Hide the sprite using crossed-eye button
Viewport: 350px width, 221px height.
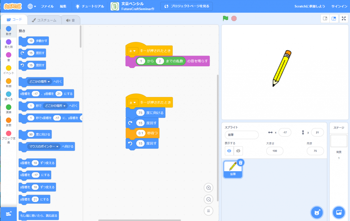[x=238, y=151]
